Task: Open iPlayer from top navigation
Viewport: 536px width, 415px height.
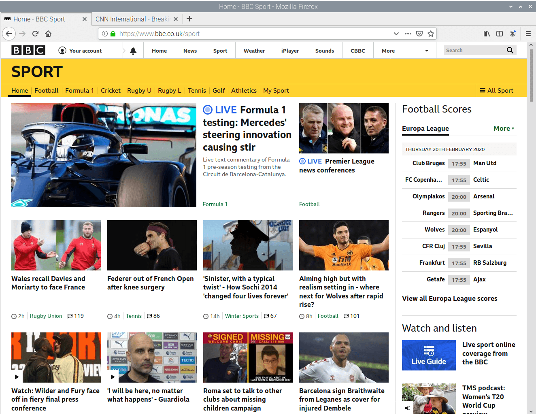Action: [290, 51]
